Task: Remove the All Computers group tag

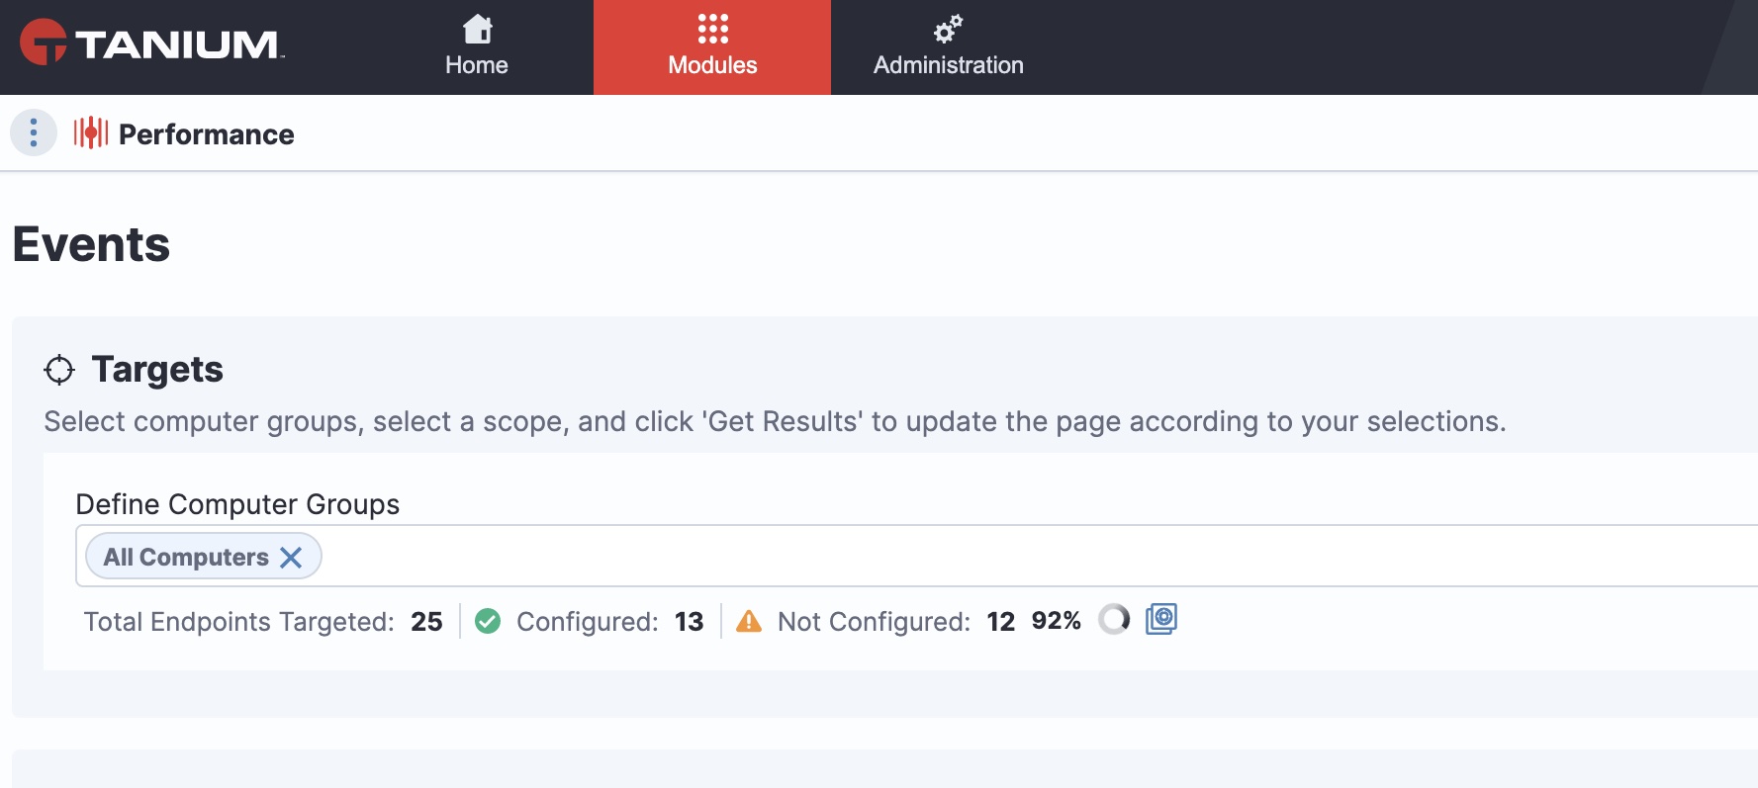Action: (291, 558)
